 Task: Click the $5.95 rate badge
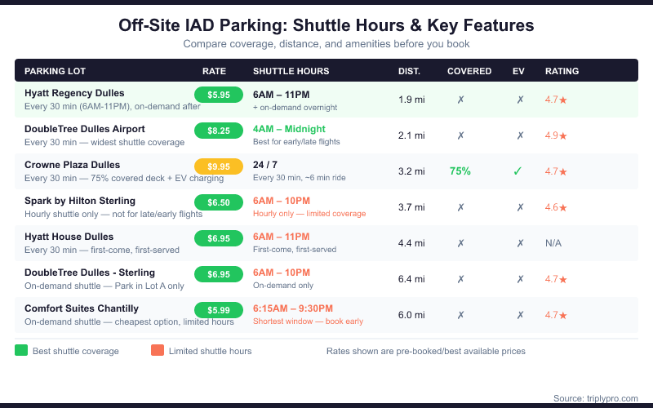219,95
